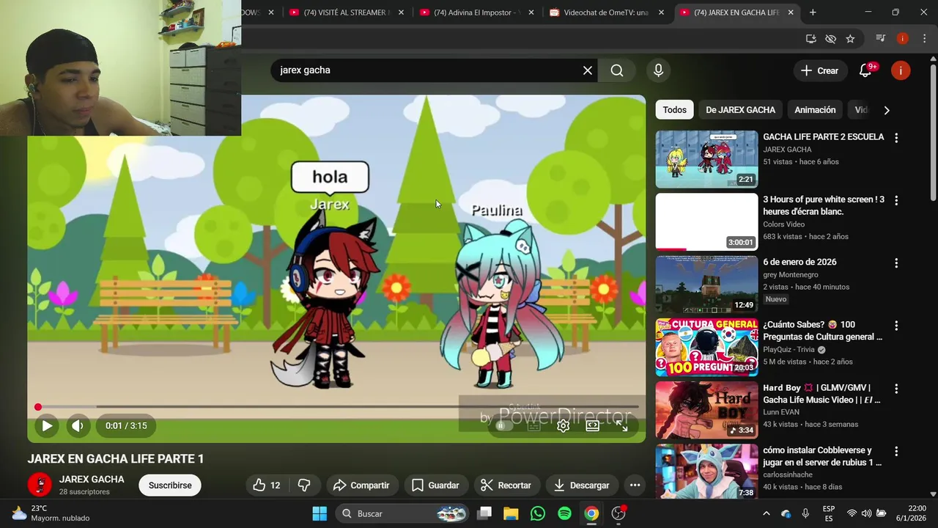The height and width of the screenshot is (528, 938).
Task: Click the taskbar Buscar search box
Action: [x=402, y=513]
